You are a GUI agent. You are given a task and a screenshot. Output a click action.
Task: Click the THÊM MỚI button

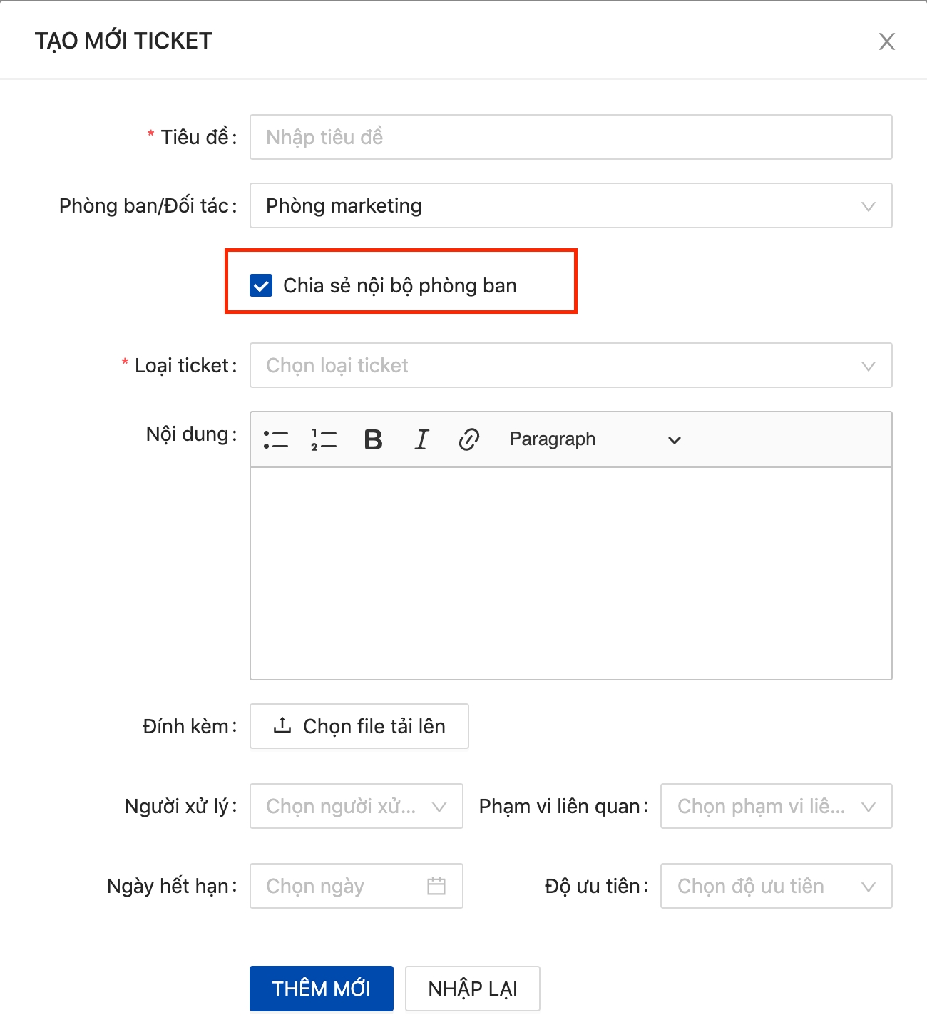pyautogui.click(x=321, y=989)
